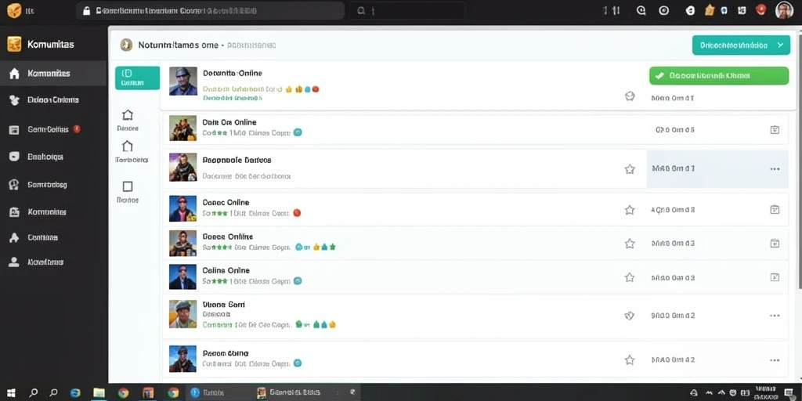Click the teal circle badge in the Date Ore Online row
Viewport: 802px width, 401px height.
(x=298, y=132)
